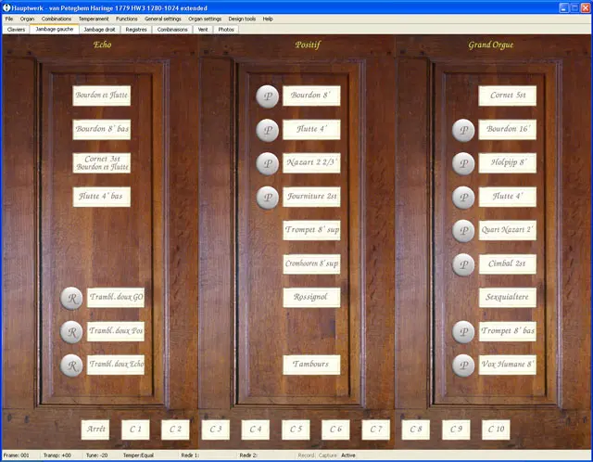Click the R button beside Trambl.doux Echo

(71, 365)
